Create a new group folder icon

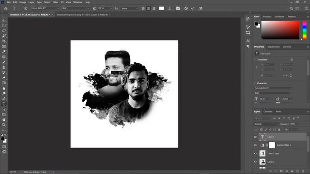point(292,171)
